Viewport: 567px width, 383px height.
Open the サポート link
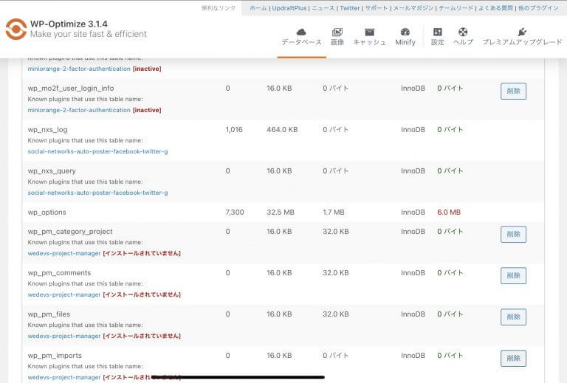376,8
